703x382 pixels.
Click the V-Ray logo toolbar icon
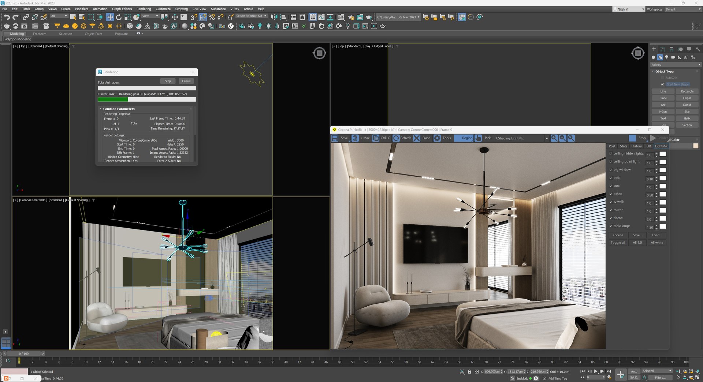click(231, 26)
